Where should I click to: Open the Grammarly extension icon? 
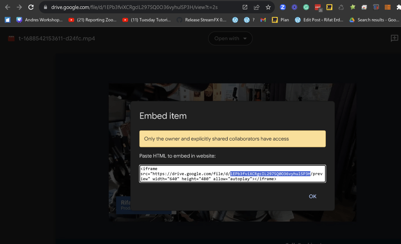(x=306, y=7)
